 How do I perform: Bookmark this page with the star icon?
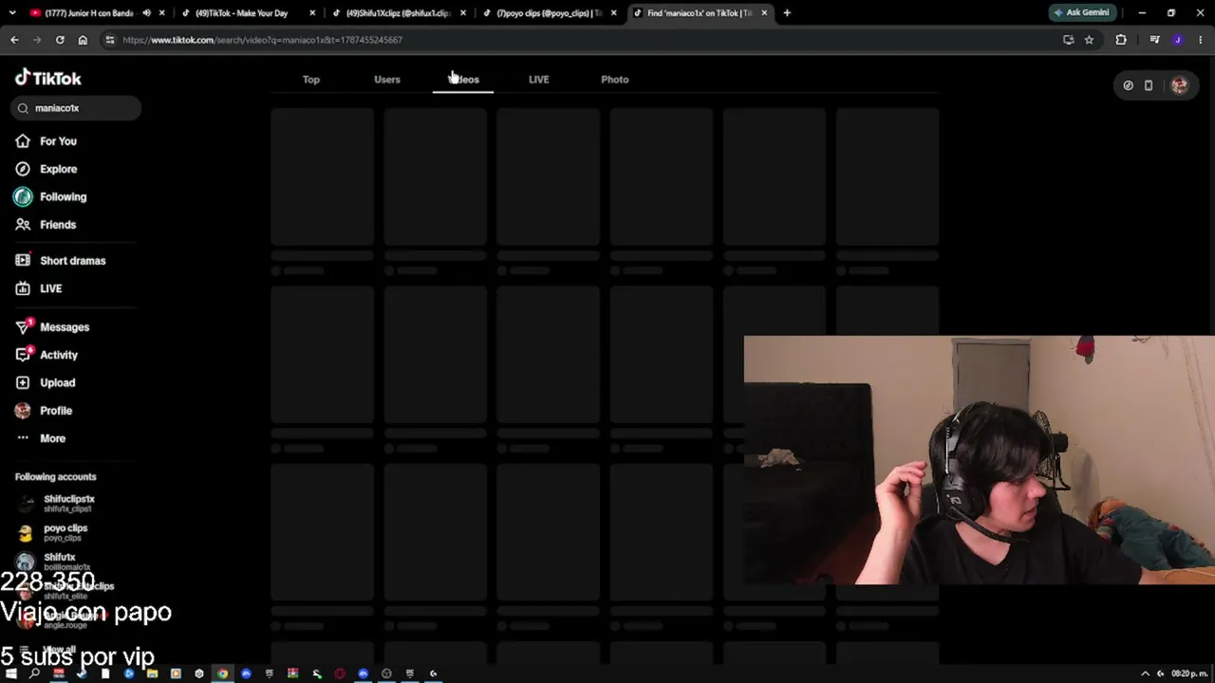[x=1089, y=40]
